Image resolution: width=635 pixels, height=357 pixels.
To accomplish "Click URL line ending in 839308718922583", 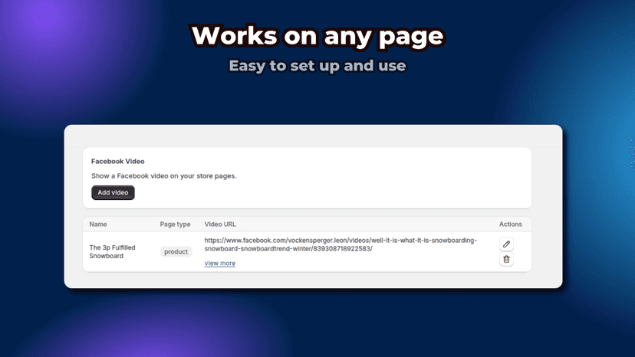I will point(288,248).
